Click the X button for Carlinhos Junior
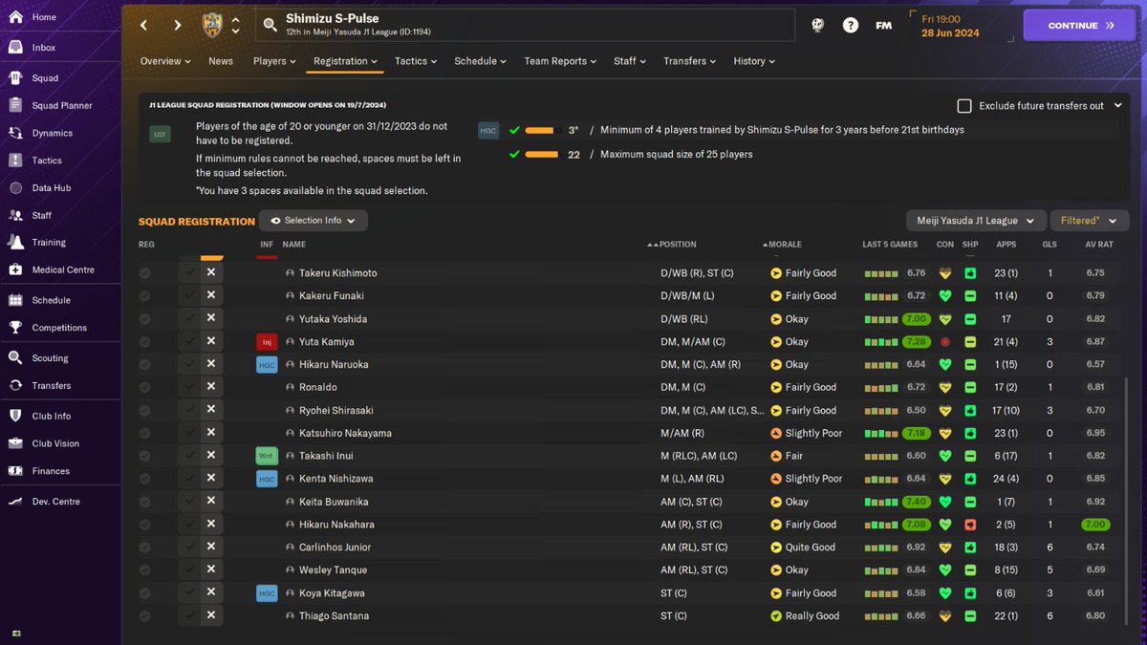Image resolution: width=1147 pixels, height=645 pixels. click(211, 548)
